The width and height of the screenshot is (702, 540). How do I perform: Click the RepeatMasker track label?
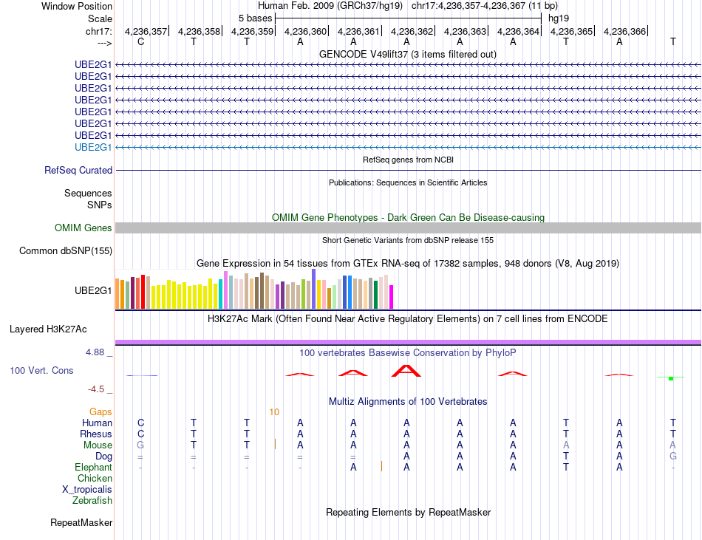point(81,522)
